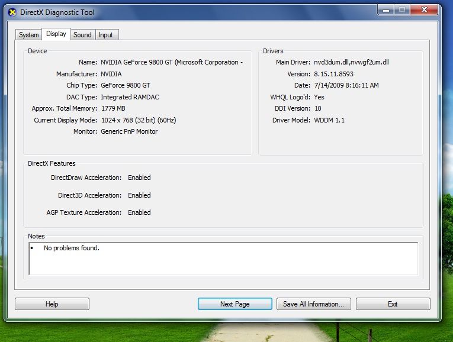Image resolution: width=453 pixels, height=342 pixels.
Task: Click the Driver Model value WDDM 1.1
Action: [x=329, y=120]
